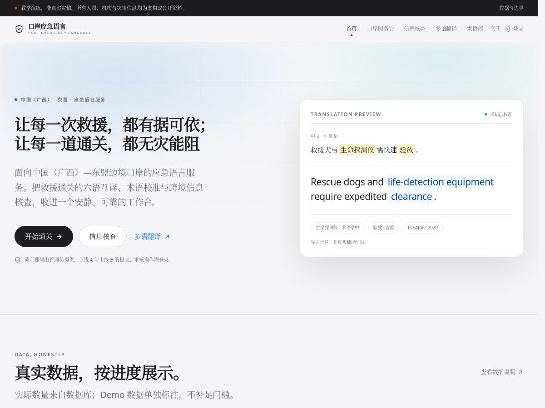Click the 真实数据，按进度展示 heading
The height and width of the screenshot is (408, 545).
point(100,373)
